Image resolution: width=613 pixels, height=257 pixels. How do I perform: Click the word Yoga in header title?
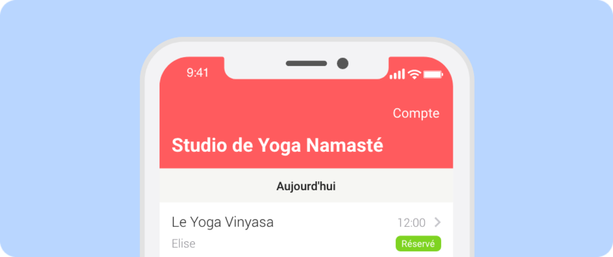[279, 146]
